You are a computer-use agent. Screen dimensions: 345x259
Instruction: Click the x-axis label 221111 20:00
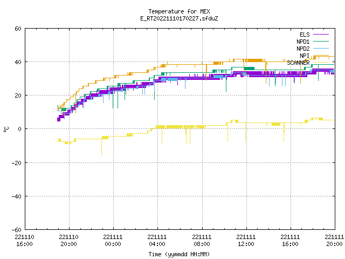pyautogui.click(x=334, y=241)
